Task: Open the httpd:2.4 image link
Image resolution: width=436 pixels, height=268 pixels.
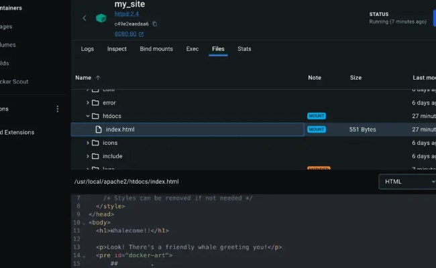Action: click(x=127, y=14)
